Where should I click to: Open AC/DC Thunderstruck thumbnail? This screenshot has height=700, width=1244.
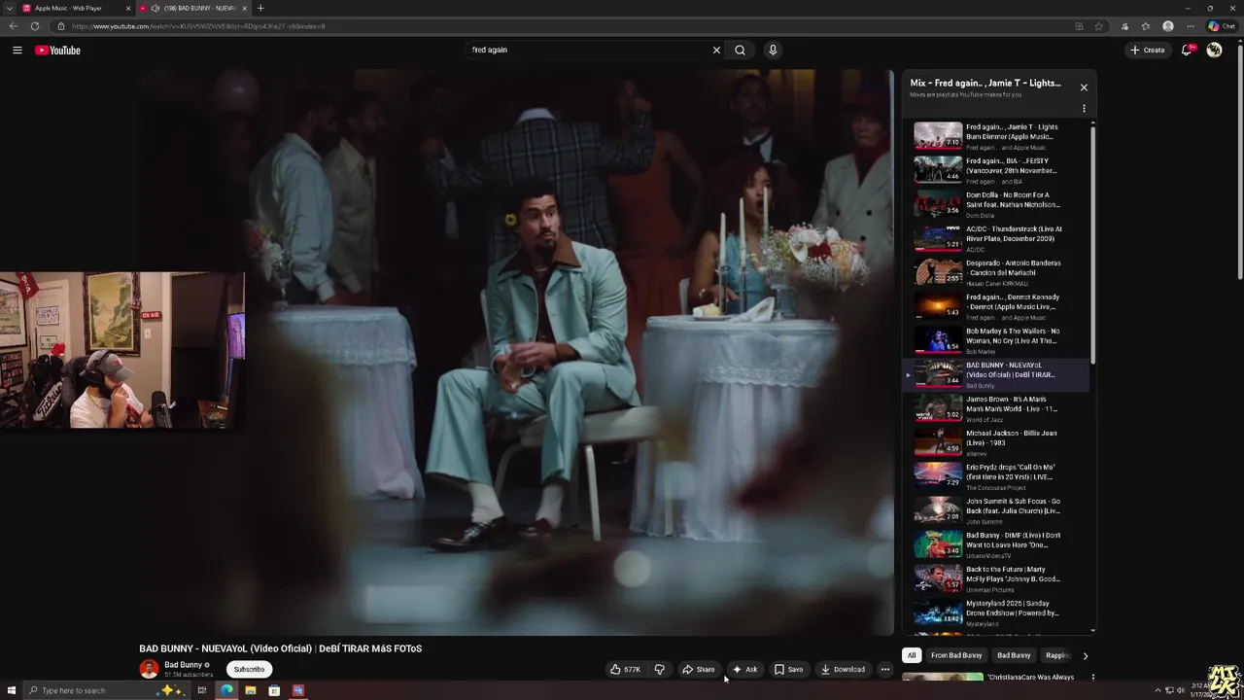(x=938, y=237)
